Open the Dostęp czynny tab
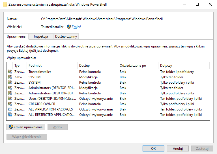The width and height of the screenshot is (217, 154). tap(66, 36)
